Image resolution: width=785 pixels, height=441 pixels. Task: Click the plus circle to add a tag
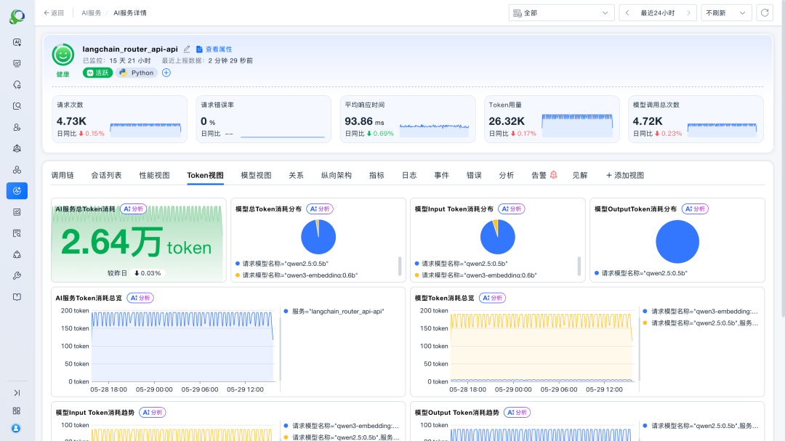click(x=166, y=73)
